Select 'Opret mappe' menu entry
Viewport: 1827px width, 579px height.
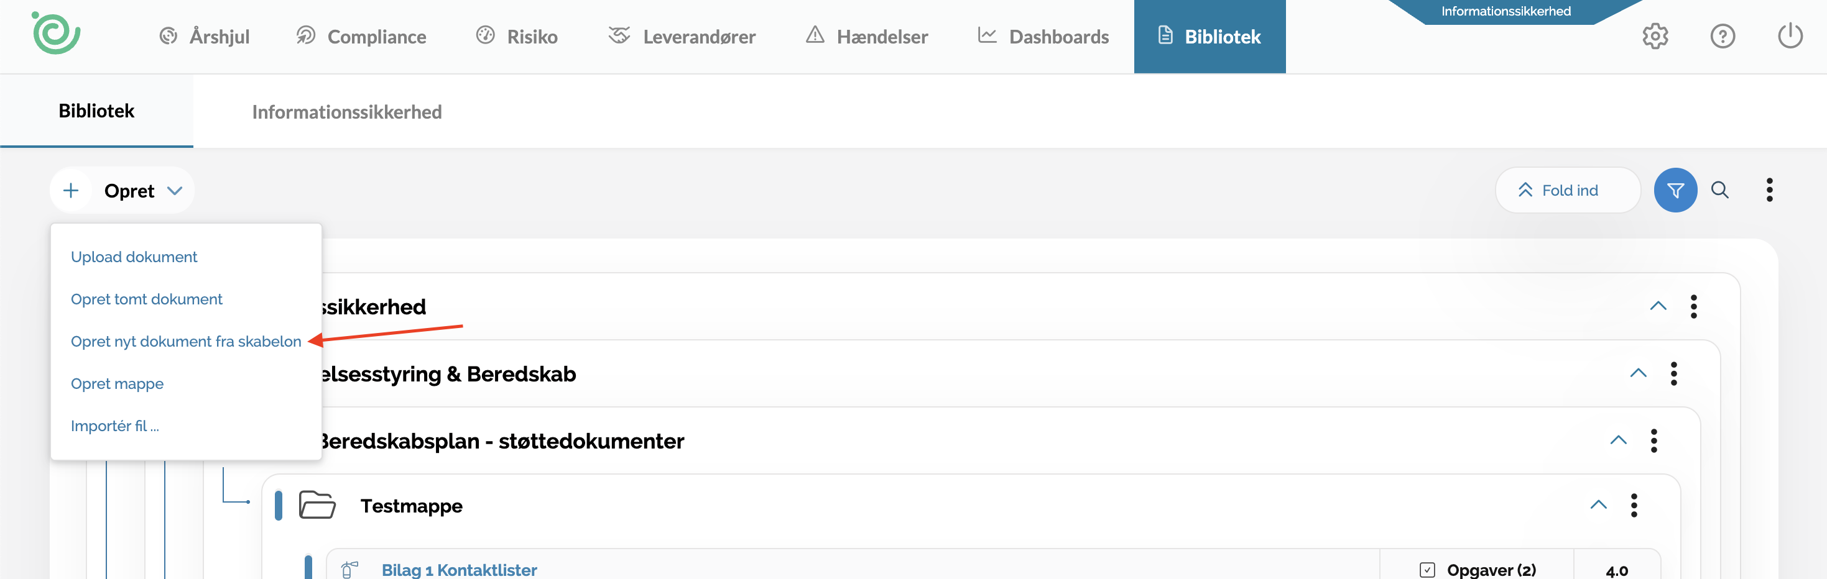tap(117, 384)
